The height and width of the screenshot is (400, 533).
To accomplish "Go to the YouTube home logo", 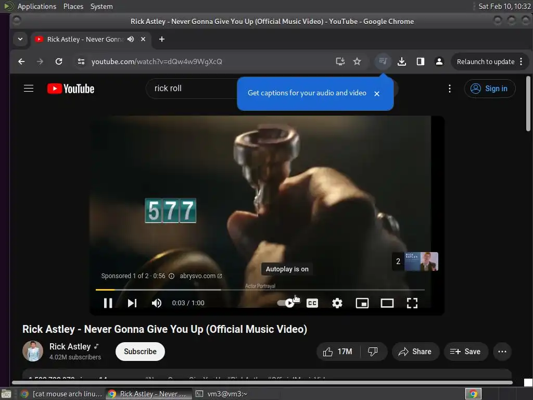I will pyautogui.click(x=71, y=89).
